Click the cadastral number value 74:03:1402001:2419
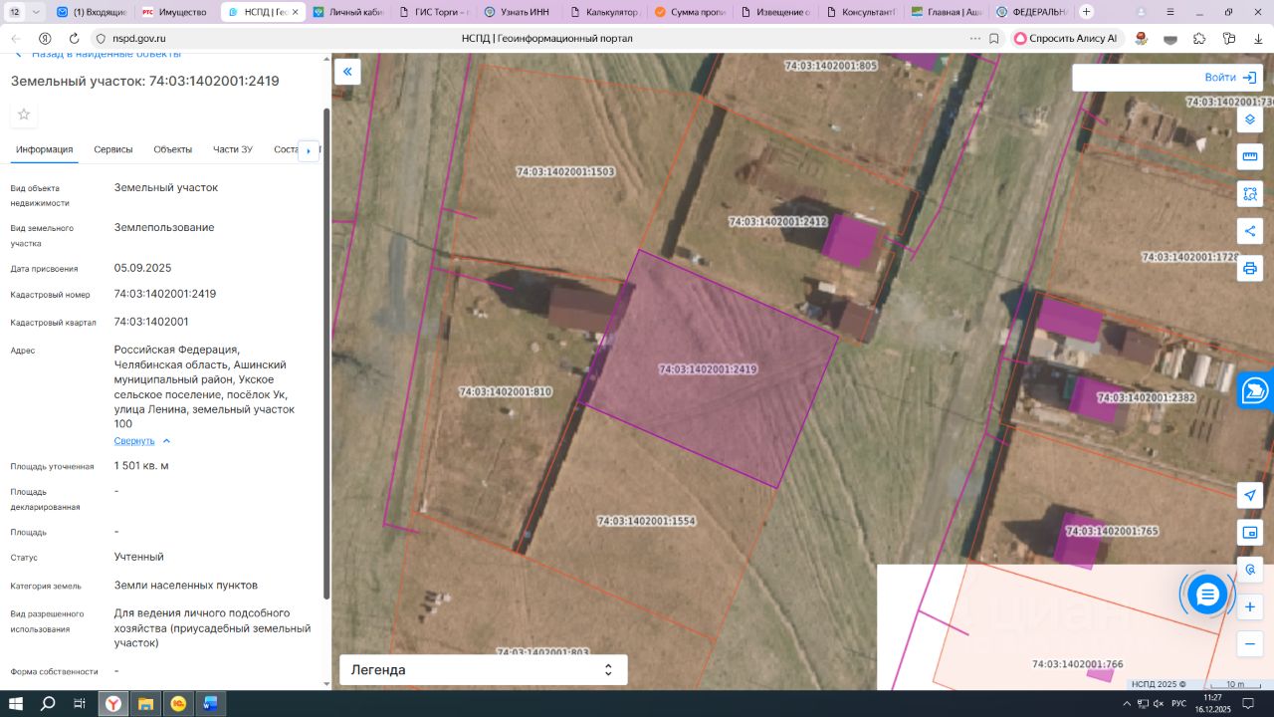1274x717 pixels. (165, 295)
